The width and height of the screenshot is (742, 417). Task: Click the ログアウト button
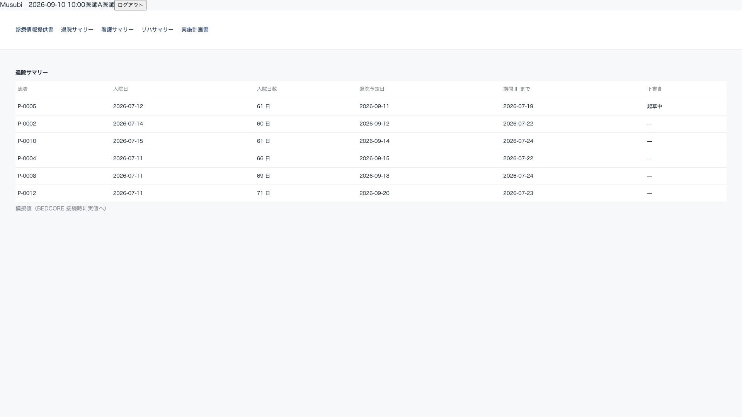130,5
